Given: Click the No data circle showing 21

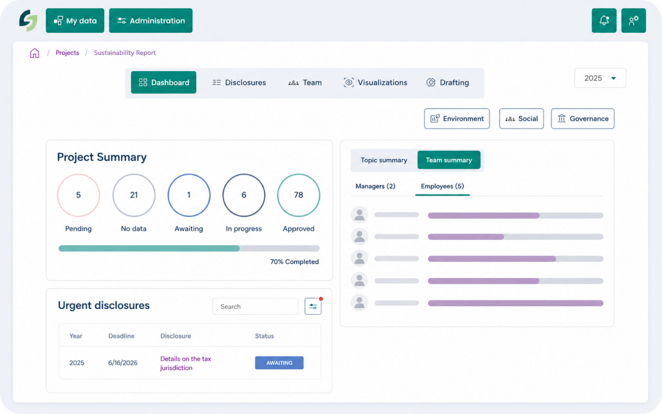Looking at the screenshot, I should coord(134,195).
